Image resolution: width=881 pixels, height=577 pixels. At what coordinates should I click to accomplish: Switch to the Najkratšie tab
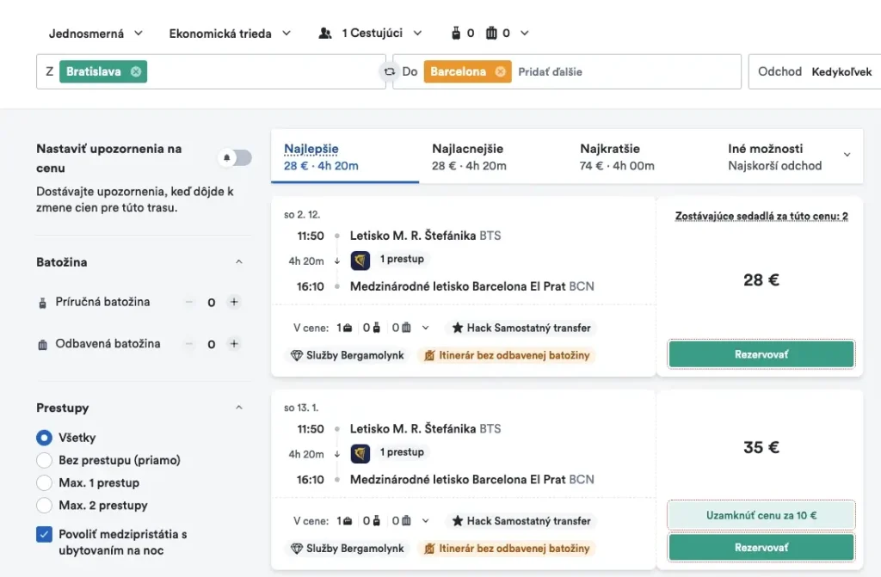click(617, 157)
